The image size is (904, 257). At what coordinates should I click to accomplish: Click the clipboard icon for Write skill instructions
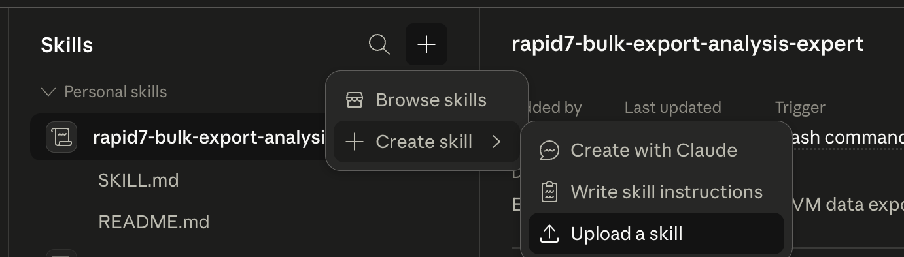point(549,192)
